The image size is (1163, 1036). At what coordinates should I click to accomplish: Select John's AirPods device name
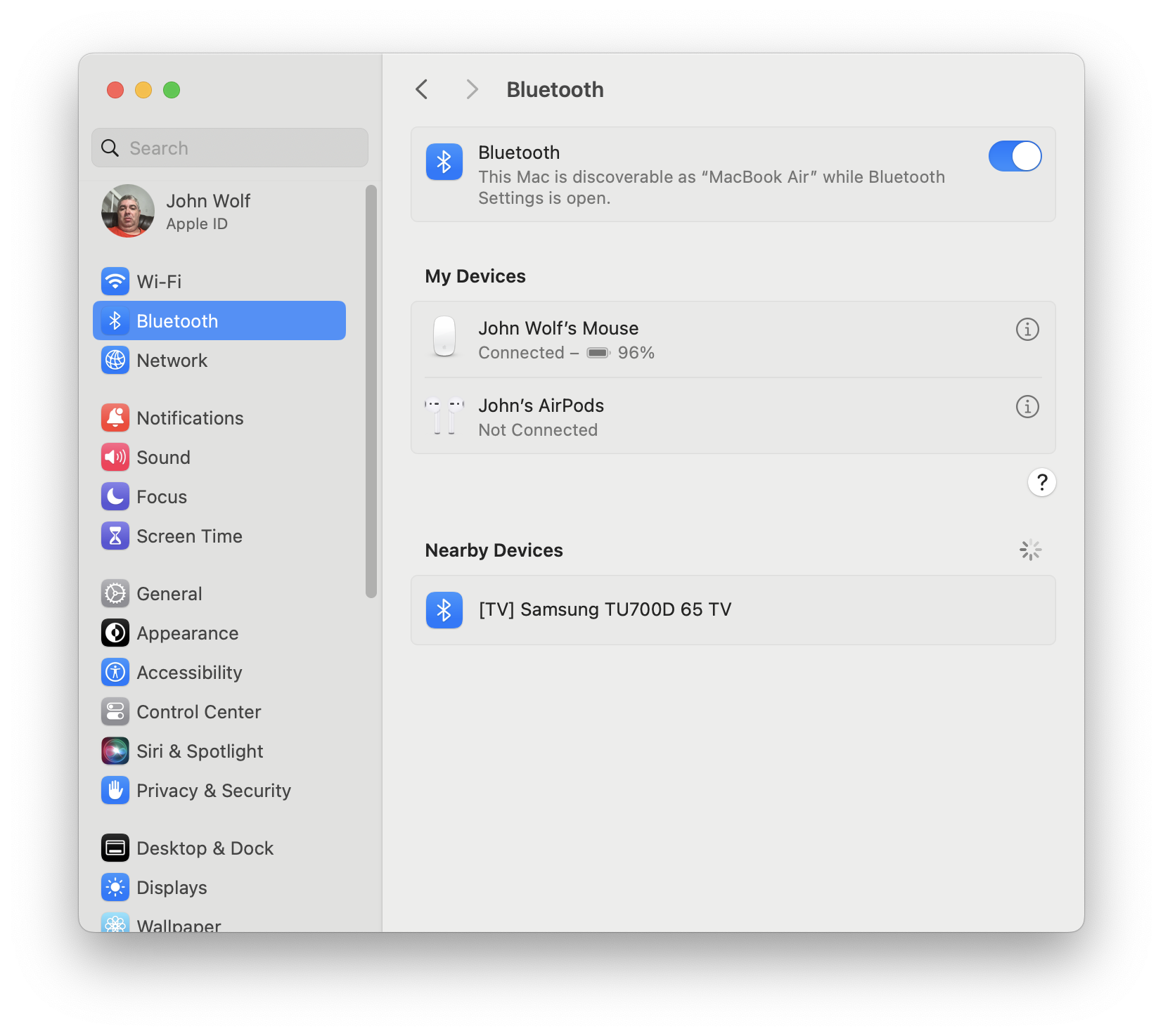[541, 406]
